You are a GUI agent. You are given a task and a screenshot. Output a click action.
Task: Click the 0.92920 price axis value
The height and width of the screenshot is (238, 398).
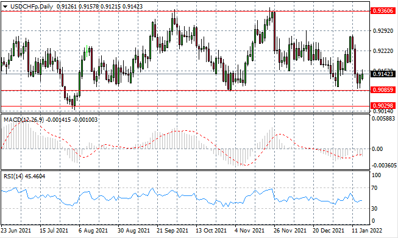point(383,30)
